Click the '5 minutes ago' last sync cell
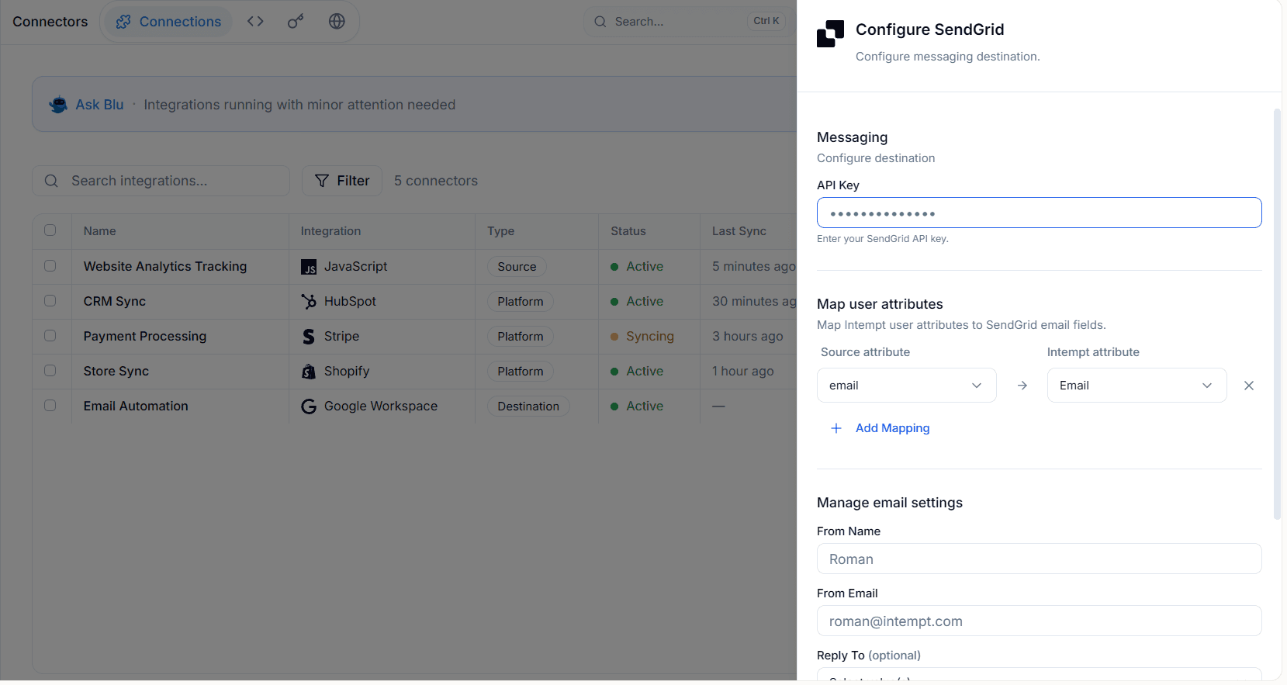1287x685 pixels. point(754,266)
